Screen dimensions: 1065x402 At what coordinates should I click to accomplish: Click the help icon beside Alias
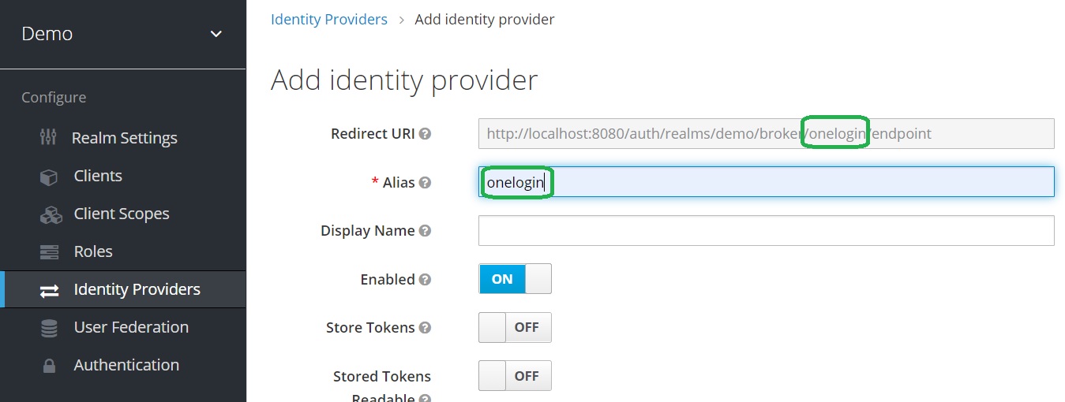pyautogui.click(x=425, y=183)
